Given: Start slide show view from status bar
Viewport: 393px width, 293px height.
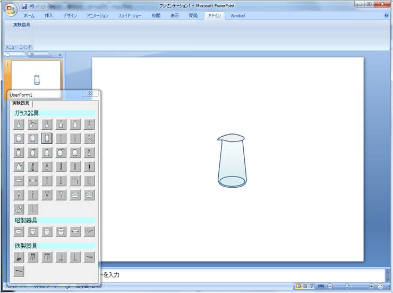Looking at the screenshot, I should coord(312,286).
